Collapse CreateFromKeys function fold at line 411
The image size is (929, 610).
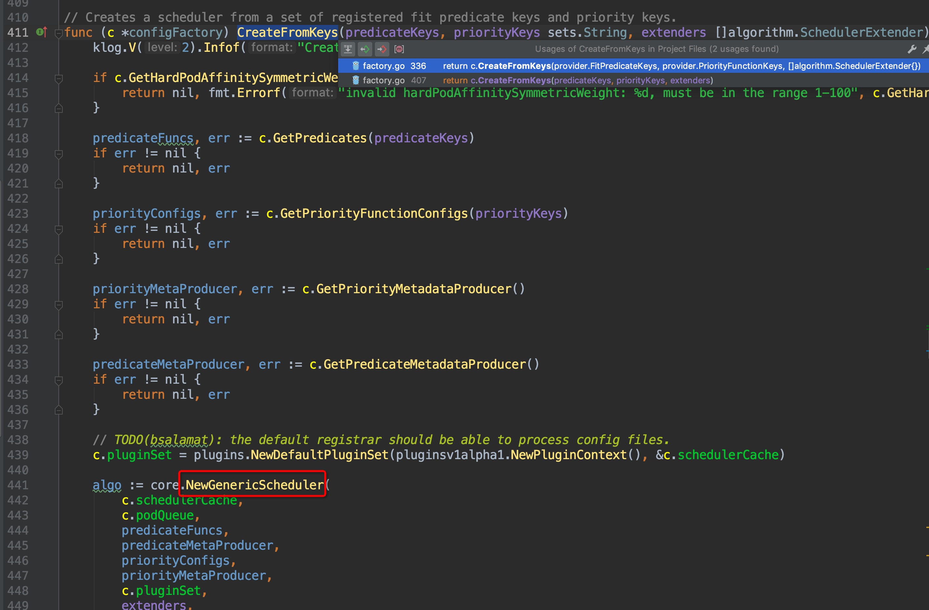58,33
